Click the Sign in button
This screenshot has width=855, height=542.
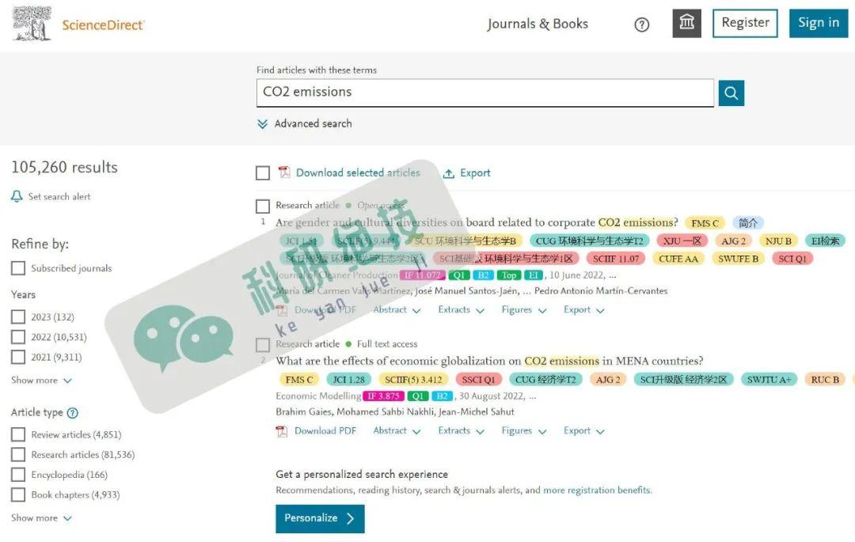[818, 23]
